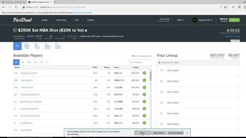This screenshot has width=246, height=138.
Task: Click Open folder in download bar
Action: [x=158, y=133]
